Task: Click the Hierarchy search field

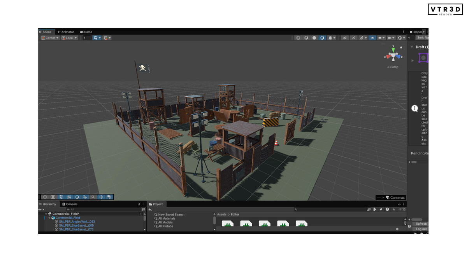Action: (104, 209)
